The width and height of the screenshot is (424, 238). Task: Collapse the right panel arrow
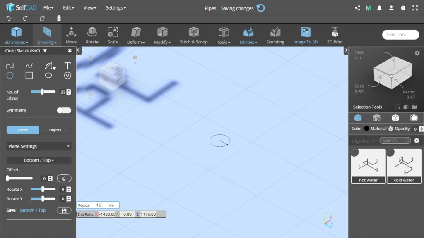point(346,50)
